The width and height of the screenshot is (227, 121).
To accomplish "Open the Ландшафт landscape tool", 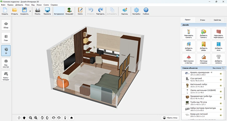I will (69, 11).
